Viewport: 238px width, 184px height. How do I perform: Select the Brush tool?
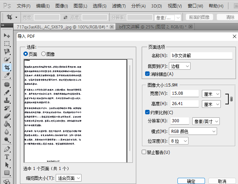(7, 93)
